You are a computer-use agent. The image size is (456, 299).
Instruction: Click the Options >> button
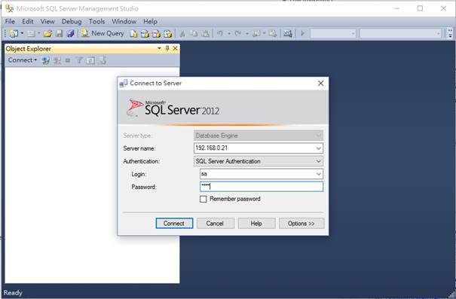click(301, 223)
